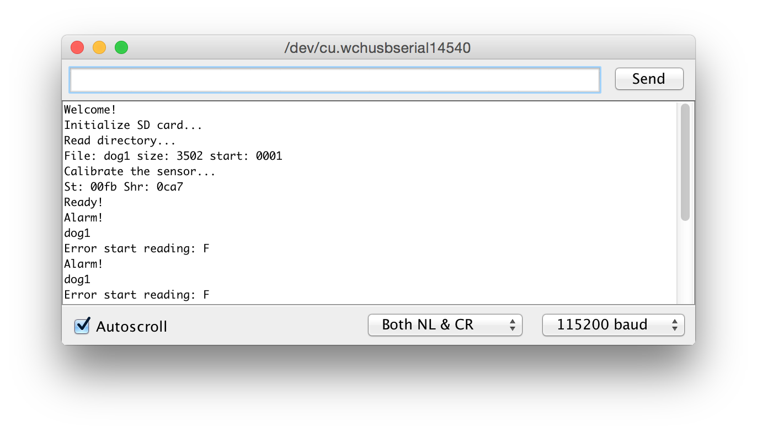Open the 115200 baud dropdown
The width and height of the screenshot is (757, 433).
[613, 324]
